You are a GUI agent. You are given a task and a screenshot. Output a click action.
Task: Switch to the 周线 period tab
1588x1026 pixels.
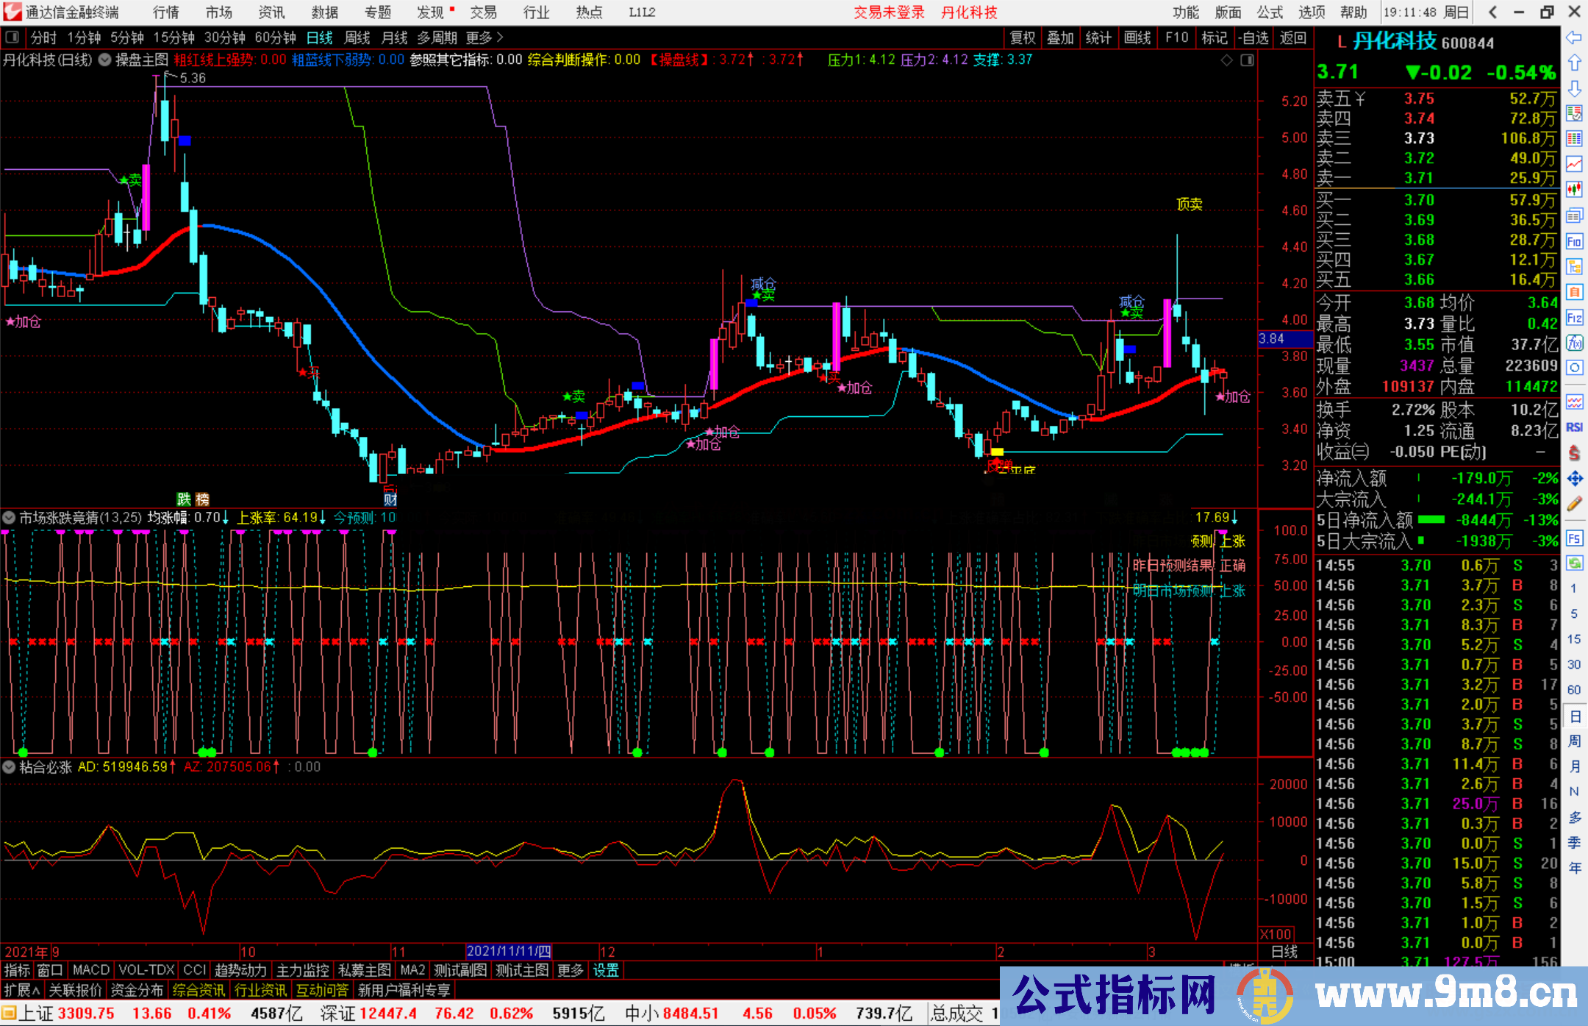click(357, 38)
